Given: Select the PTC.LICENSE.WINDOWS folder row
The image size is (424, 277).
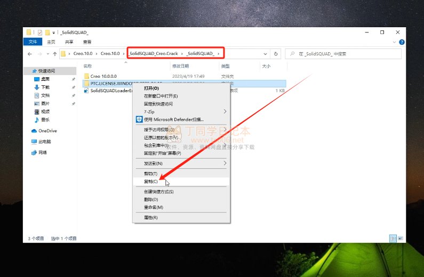Looking at the screenshot, I should pos(184,84).
